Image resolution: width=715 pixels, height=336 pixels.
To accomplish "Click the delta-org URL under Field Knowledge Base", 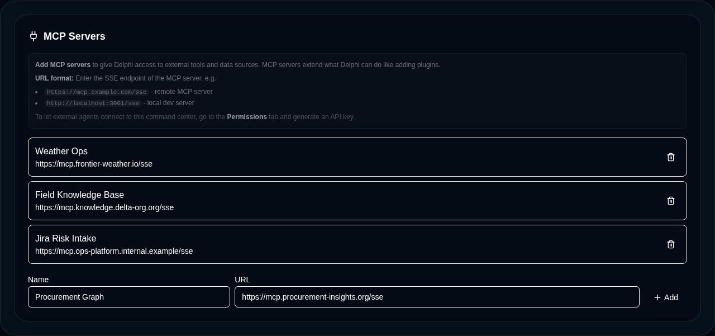I will [104, 207].
